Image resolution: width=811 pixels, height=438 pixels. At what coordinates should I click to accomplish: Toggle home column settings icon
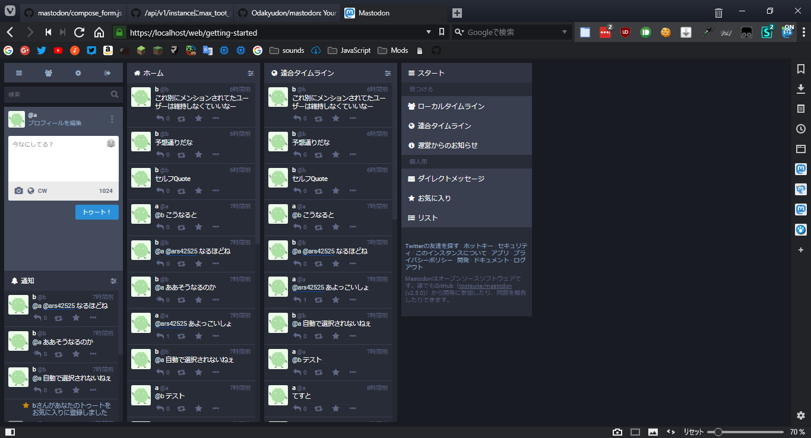[x=251, y=73]
